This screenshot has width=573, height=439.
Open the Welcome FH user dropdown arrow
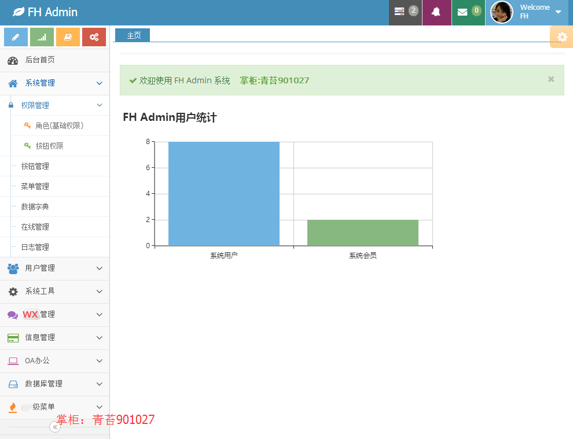pos(558,12)
